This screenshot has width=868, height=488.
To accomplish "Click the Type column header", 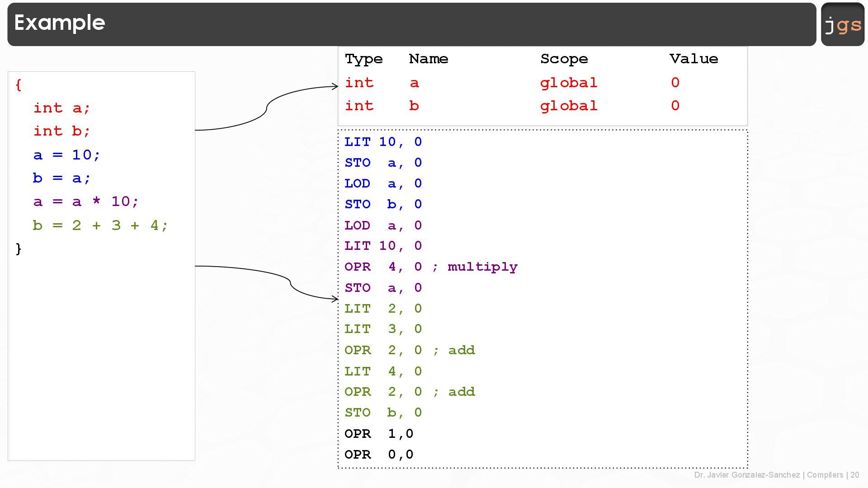I will coord(363,59).
